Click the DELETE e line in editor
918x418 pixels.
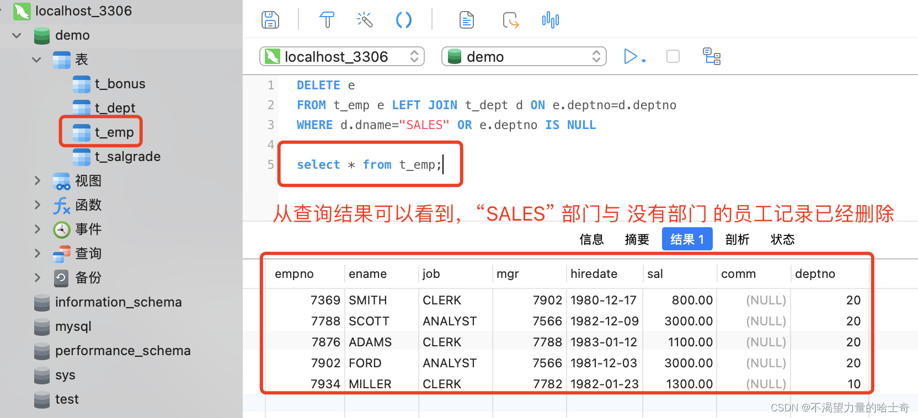pos(326,85)
